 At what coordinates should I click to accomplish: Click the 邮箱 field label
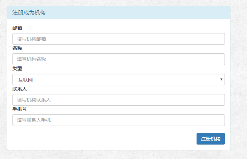click(x=17, y=28)
